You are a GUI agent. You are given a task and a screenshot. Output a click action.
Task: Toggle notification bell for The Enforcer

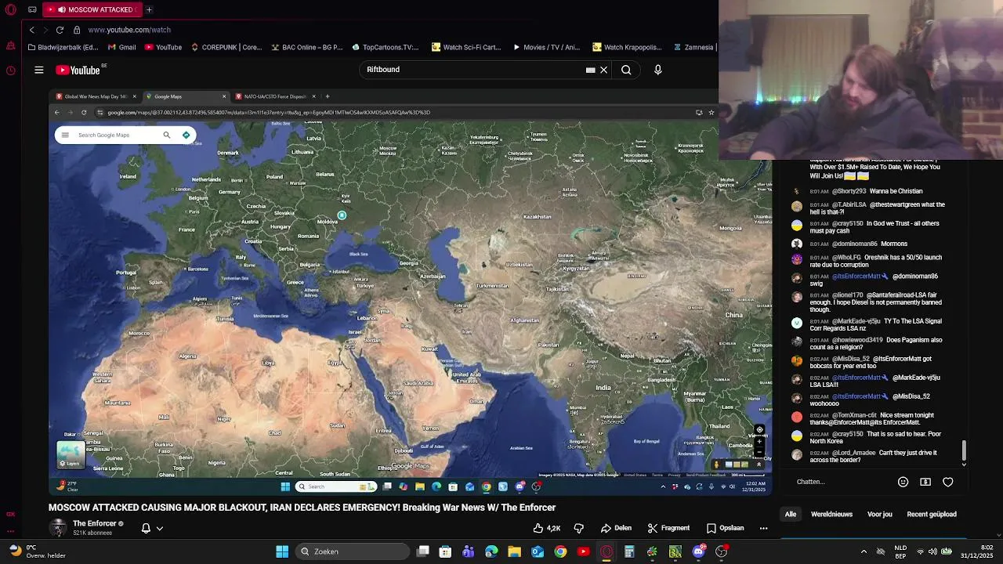coord(146,528)
